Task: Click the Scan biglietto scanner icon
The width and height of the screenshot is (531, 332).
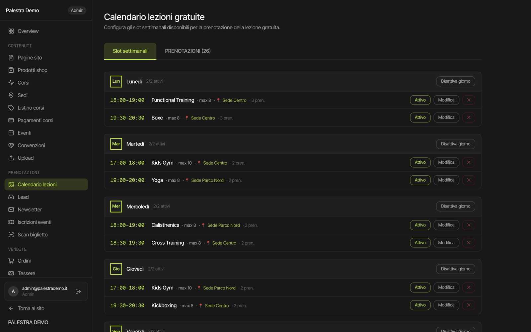Action: tap(11, 235)
